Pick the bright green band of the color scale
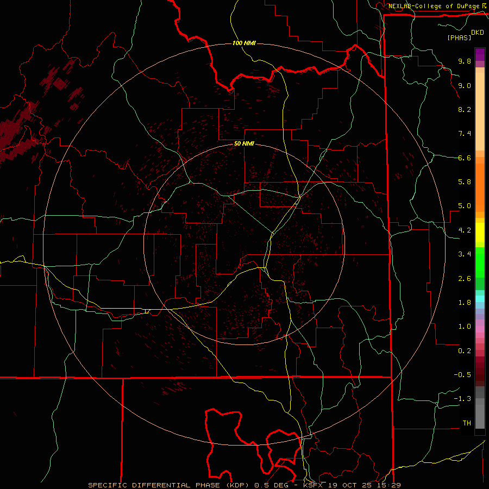Viewport: 489px width, 489px height. (480, 262)
